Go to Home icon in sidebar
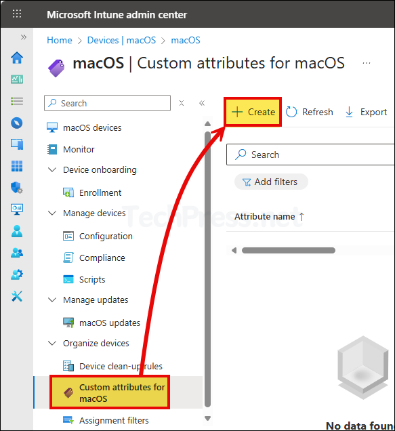Screen dimensions: 395x431 pos(17,58)
